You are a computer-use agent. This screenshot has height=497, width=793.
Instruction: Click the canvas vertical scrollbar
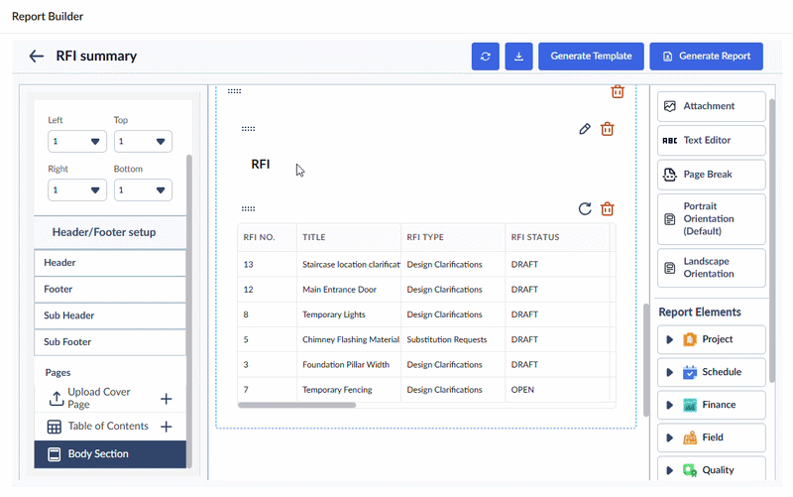click(646, 360)
